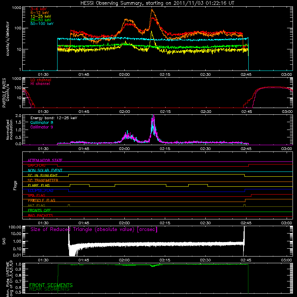Click the Size of Reduced Triangle label
Screen dimensions: 297x297
click(x=94, y=229)
